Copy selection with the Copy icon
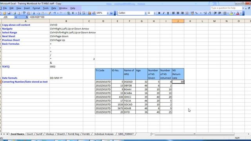 point(38,13)
